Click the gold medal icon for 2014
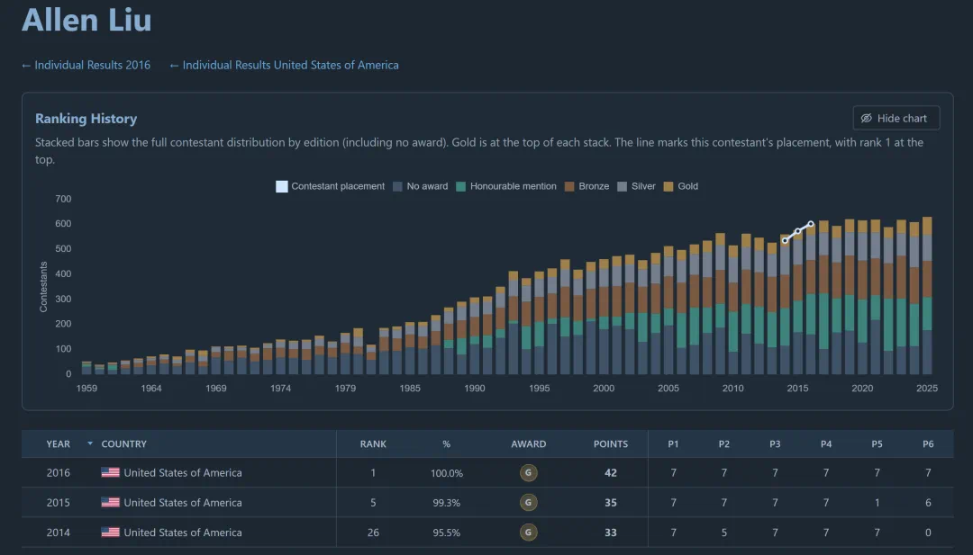 pos(528,533)
